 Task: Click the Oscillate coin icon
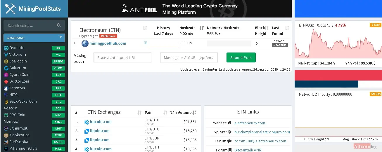pos(6,48)
